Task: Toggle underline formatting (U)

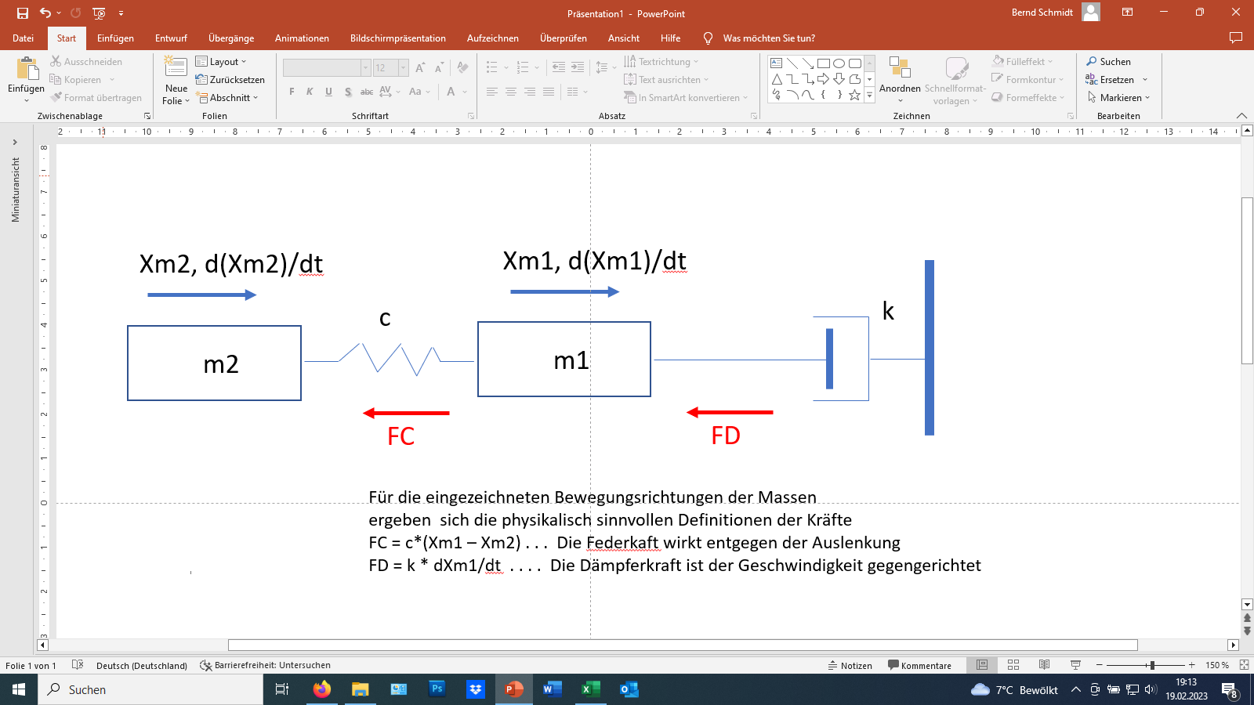Action: [x=328, y=91]
